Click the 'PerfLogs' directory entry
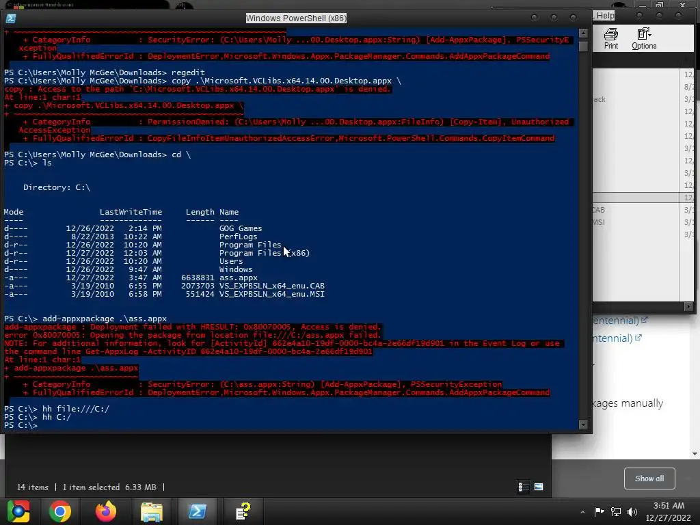700x525 pixels. pos(239,237)
